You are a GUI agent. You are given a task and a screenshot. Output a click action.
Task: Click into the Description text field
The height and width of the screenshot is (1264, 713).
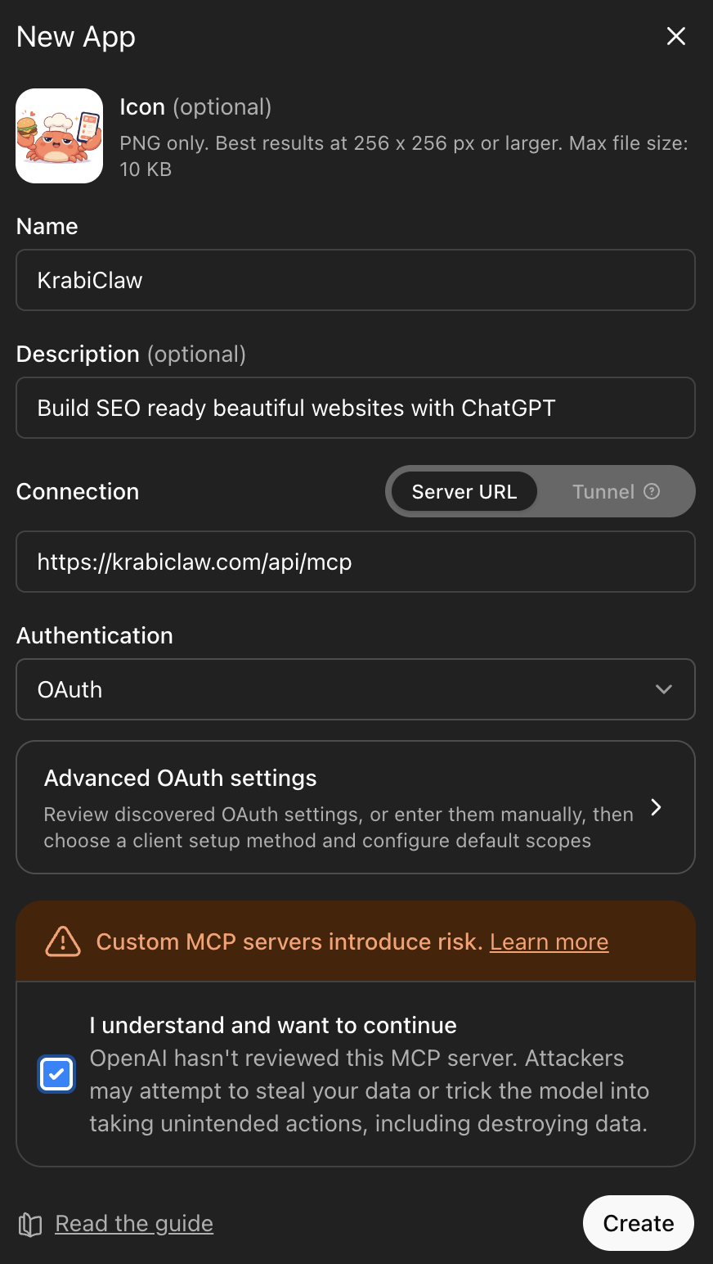[356, 408]
